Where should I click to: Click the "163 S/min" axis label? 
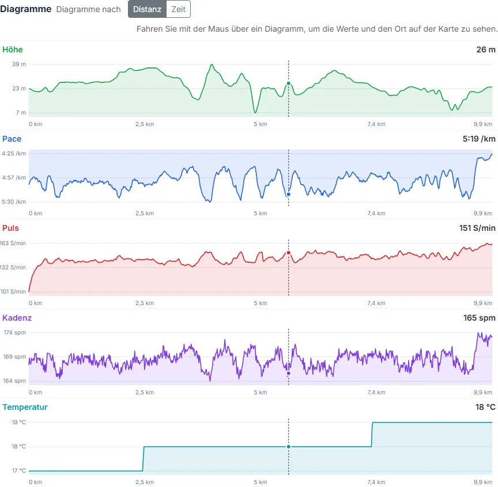[x=13, y=243]
